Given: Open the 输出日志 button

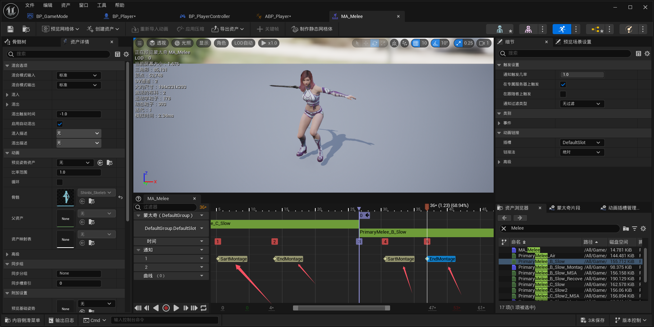Looking at the screenshot, I should pos(61,320).
